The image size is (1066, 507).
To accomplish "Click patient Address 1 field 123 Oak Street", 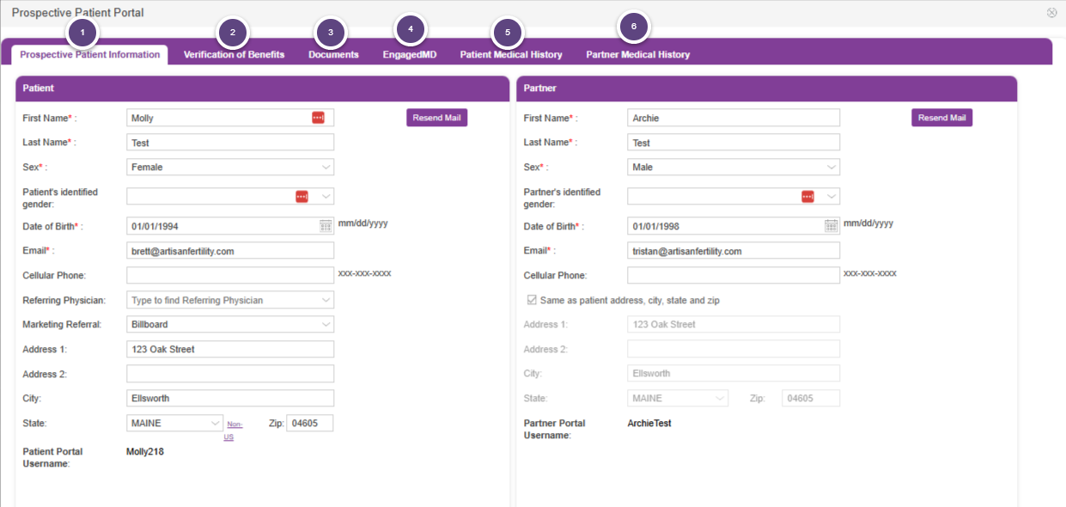I will click(230, 349).
